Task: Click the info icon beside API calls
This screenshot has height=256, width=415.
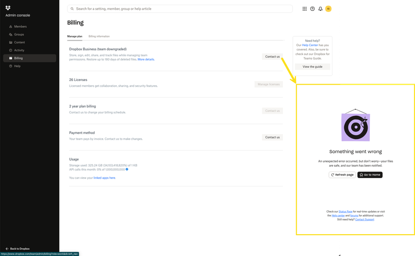Action: (x=127, y=169)
